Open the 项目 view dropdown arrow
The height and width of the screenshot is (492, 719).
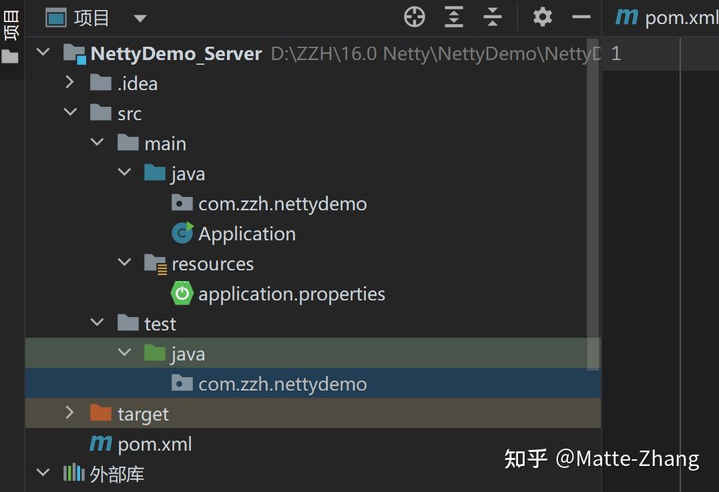(x=140, y=19)
